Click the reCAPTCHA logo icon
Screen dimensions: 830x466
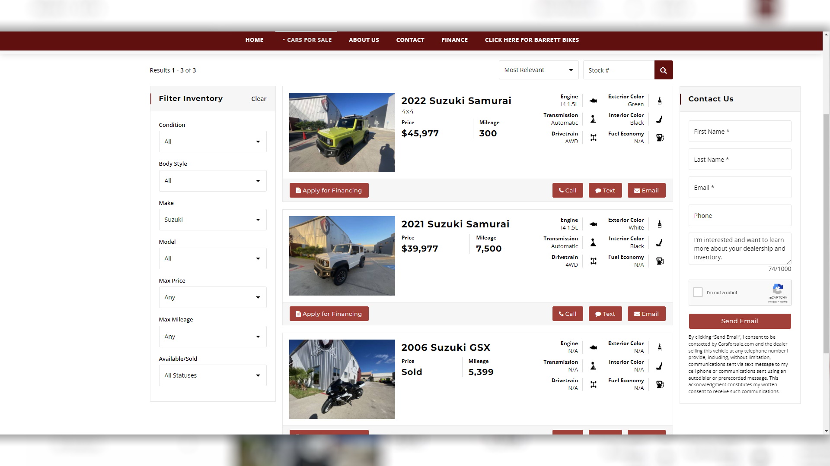[x=777, y=290]
